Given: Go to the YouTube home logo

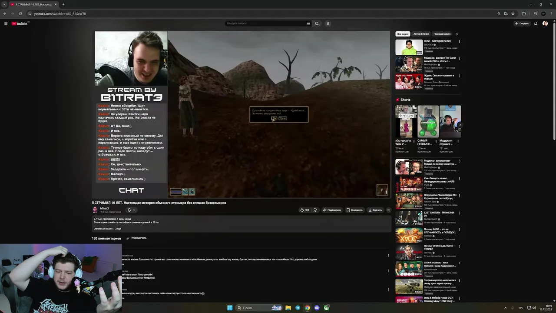Looking at the screenshot, I should pyautogui.click(x=20, y=23).
